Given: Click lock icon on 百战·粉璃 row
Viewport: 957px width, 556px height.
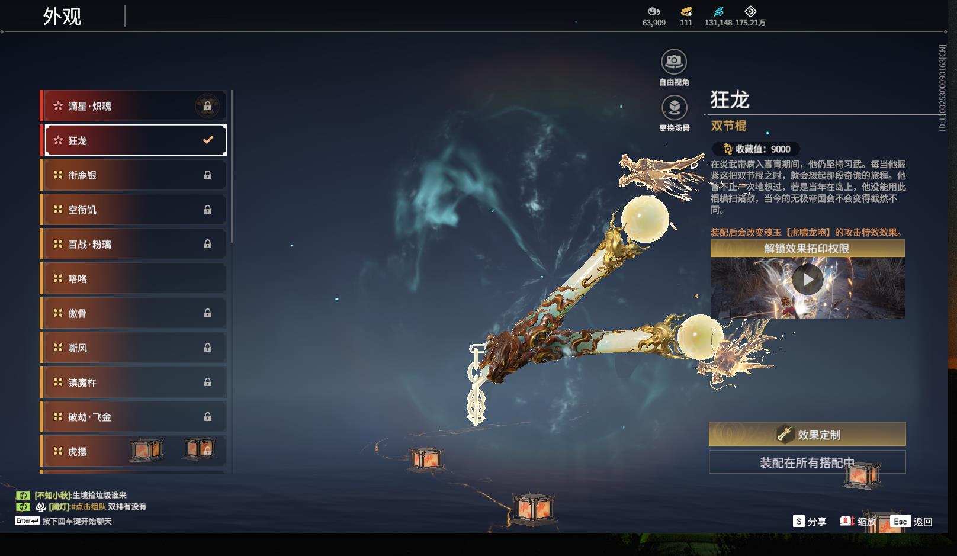Looking at the screenshot, I should [208, 244].
